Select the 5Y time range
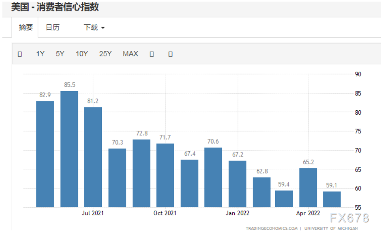Image resolution: width=381 pixels, height=232 pixels. pos(60,54)
